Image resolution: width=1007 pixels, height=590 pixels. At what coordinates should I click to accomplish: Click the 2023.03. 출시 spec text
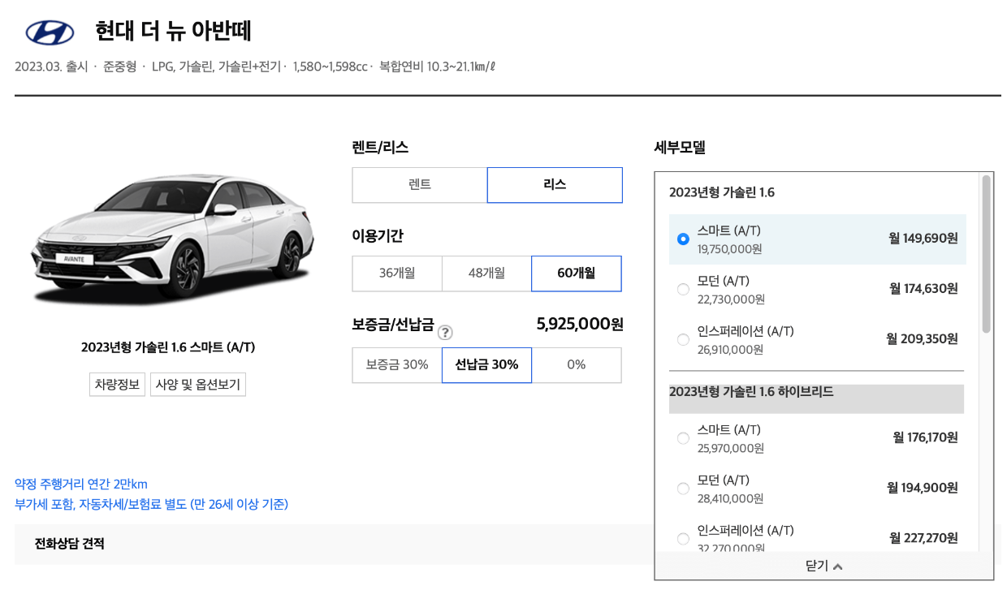tap(51, 67)
